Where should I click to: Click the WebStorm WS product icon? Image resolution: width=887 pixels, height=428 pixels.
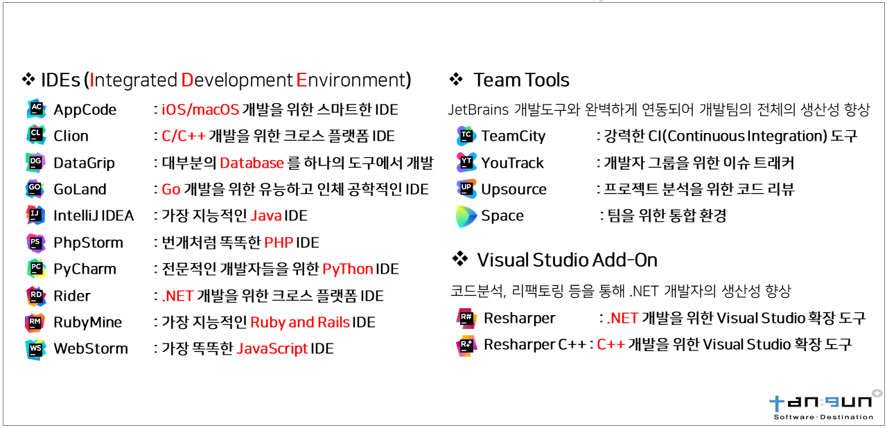point(36,348)
